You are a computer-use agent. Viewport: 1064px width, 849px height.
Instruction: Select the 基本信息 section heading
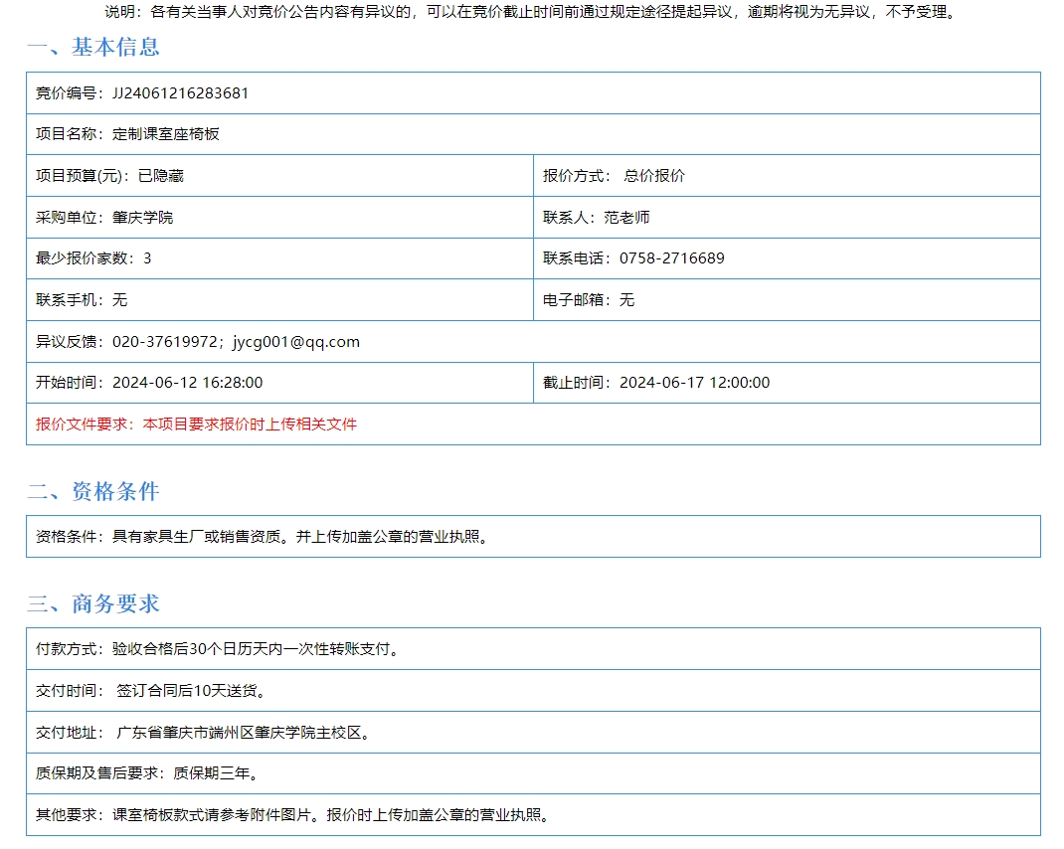pyautogui.click(x=92, y=47)
